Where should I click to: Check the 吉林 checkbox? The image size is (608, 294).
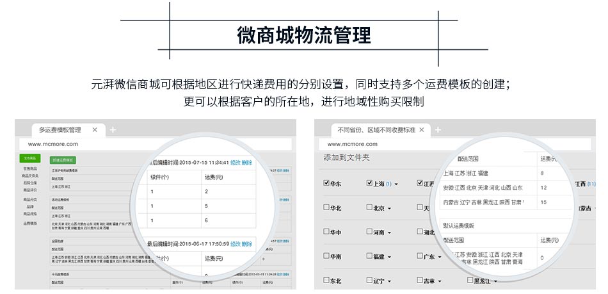click(420, 280)
